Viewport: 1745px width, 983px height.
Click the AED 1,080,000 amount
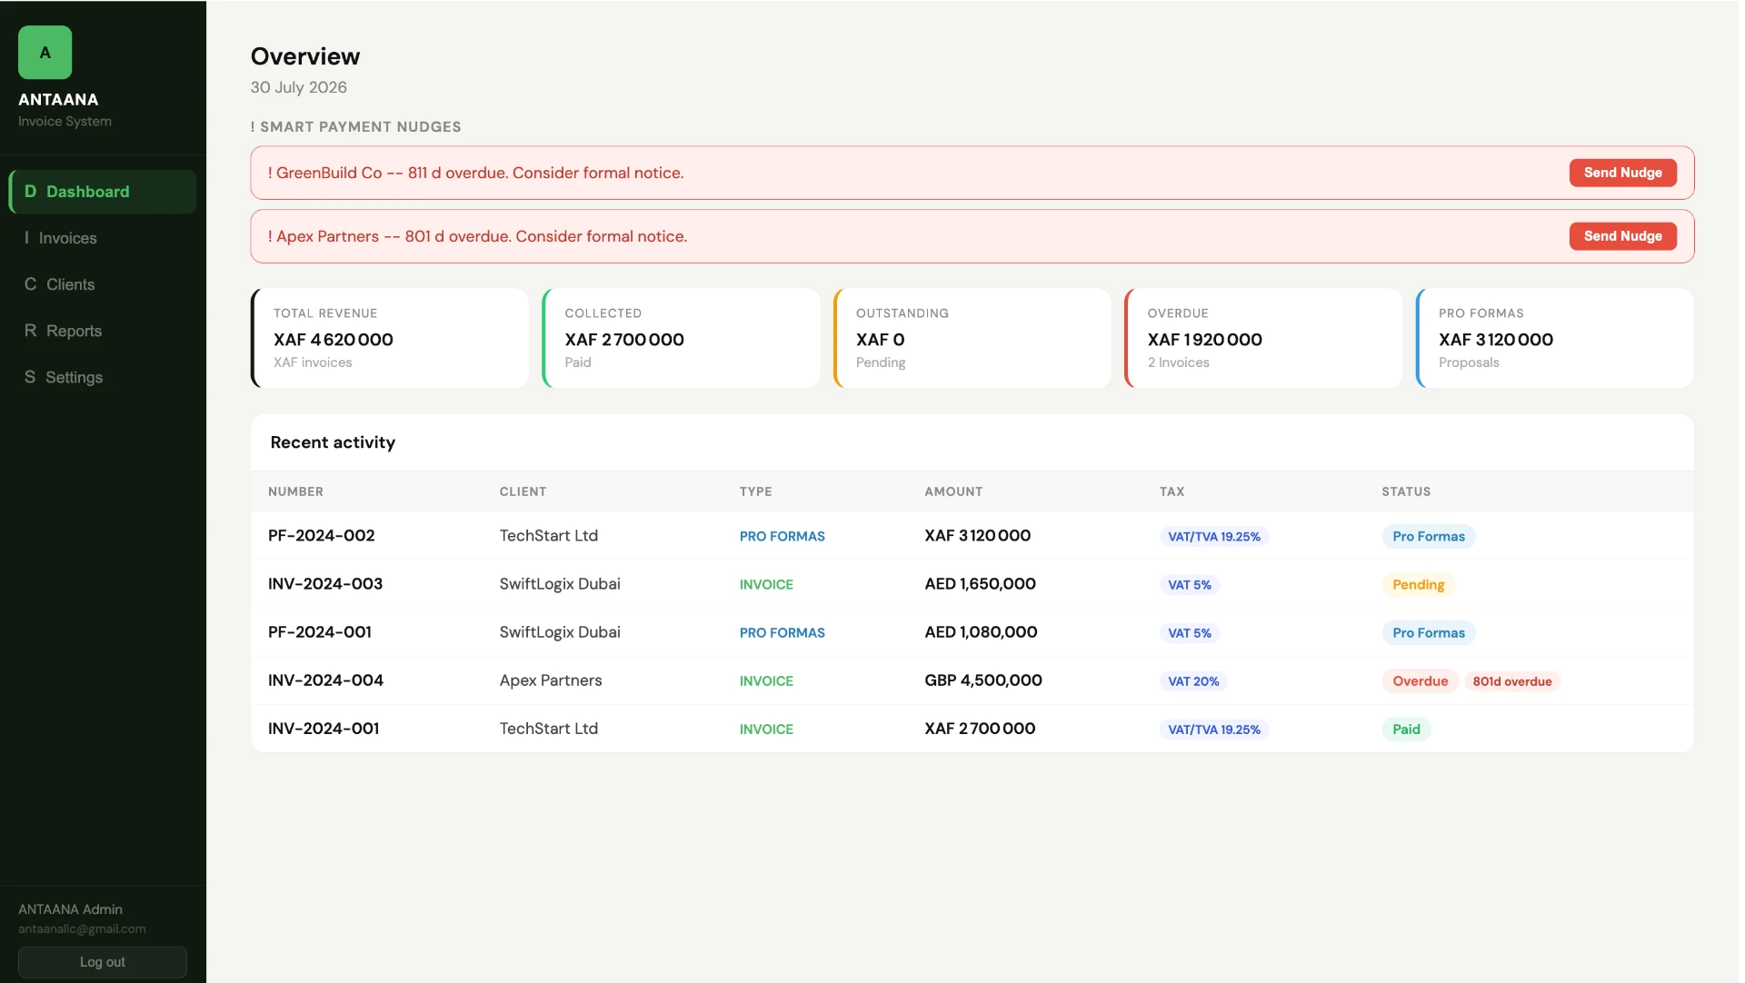pos(982,632)
